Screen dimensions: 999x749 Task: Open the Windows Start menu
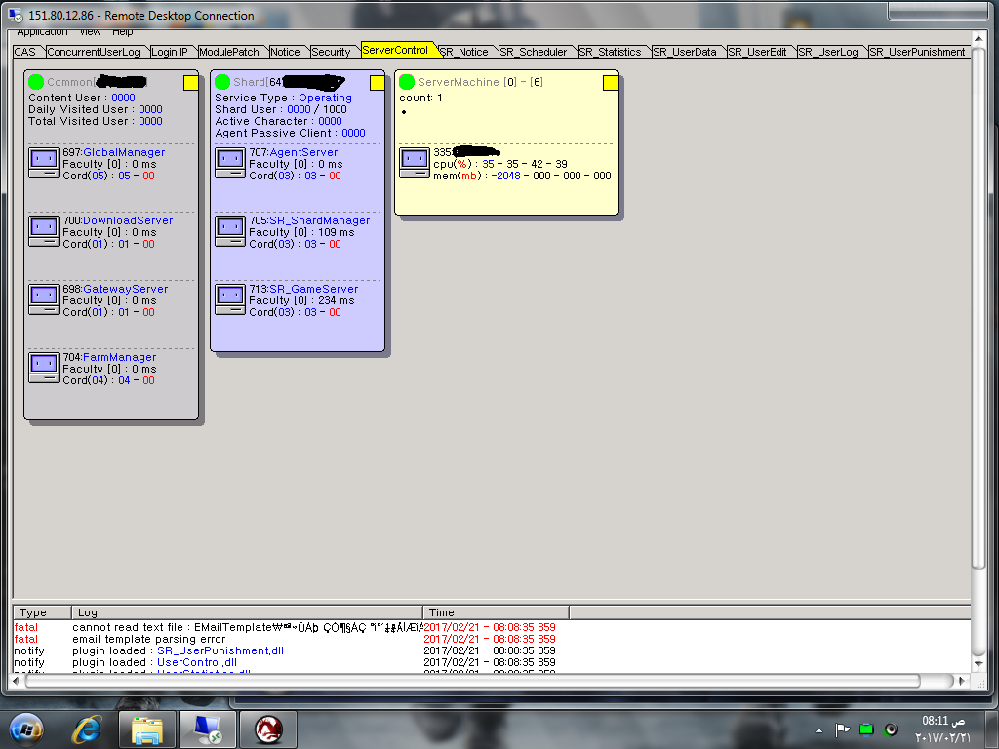tap(26, 729)
